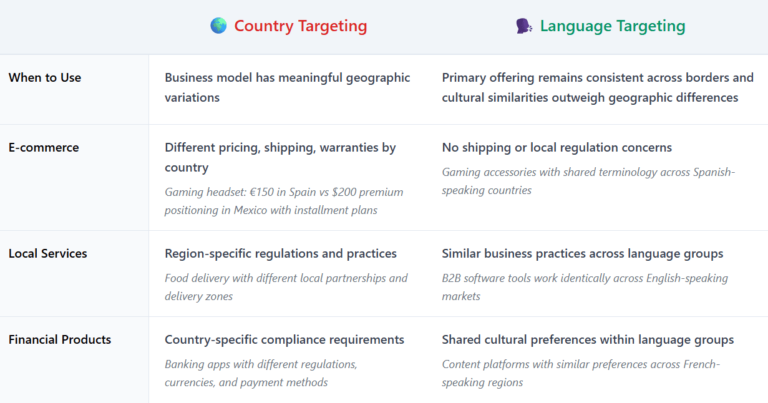Select the Language Targeting column header
The width and height of the screenshot is (768, 403).
[x=612, y=26]
